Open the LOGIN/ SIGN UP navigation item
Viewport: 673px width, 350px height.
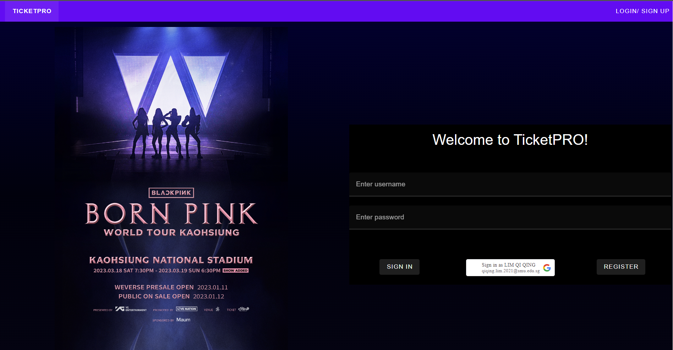[642, 11]
